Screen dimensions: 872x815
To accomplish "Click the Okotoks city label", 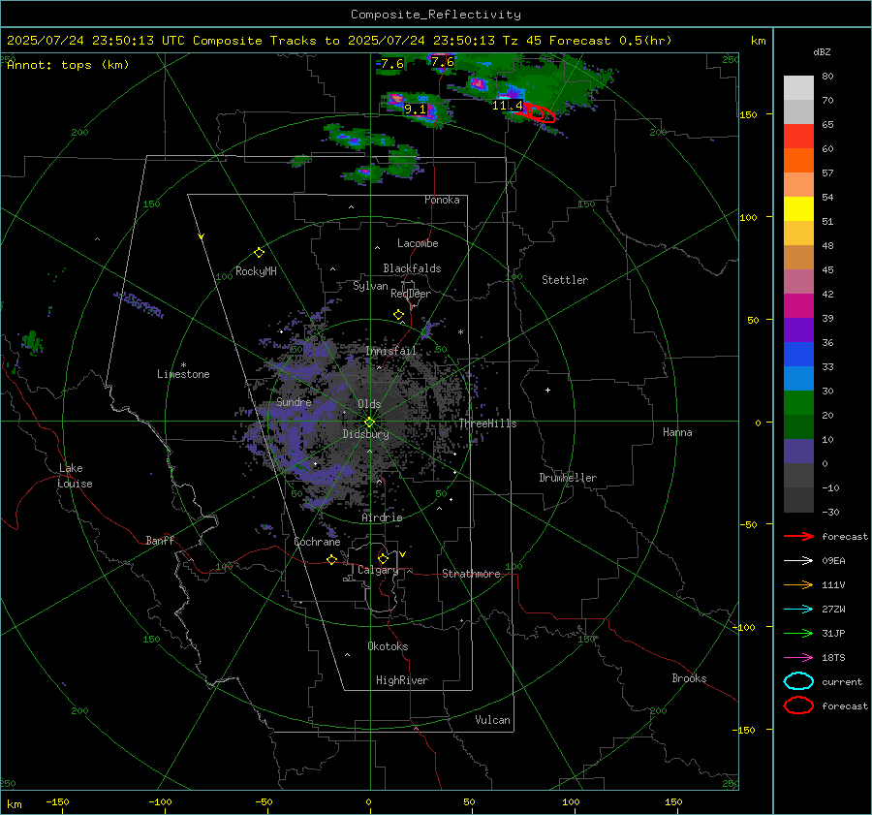I will pos(388,646).
